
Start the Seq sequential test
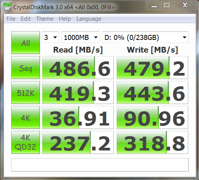(x=25, y=68)
